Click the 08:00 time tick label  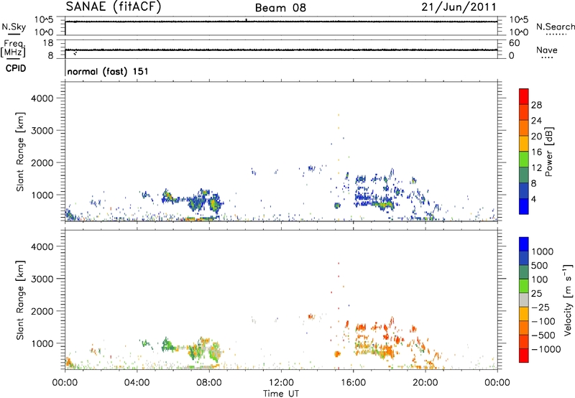(x=209, y=383)
